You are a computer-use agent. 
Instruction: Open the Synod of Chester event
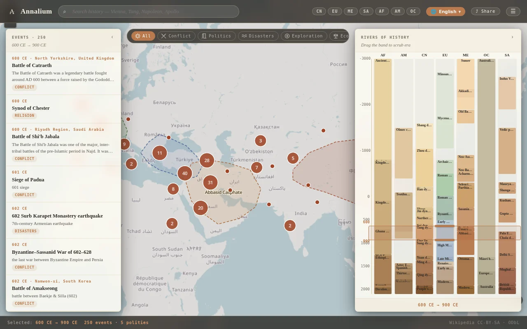coord(63,109)
